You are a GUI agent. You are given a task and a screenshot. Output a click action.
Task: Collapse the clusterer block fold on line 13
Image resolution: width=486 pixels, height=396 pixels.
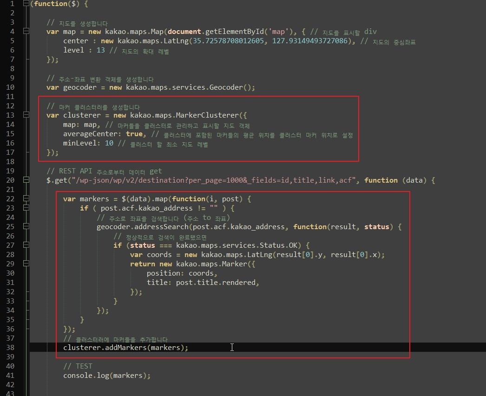pos(26,115)
